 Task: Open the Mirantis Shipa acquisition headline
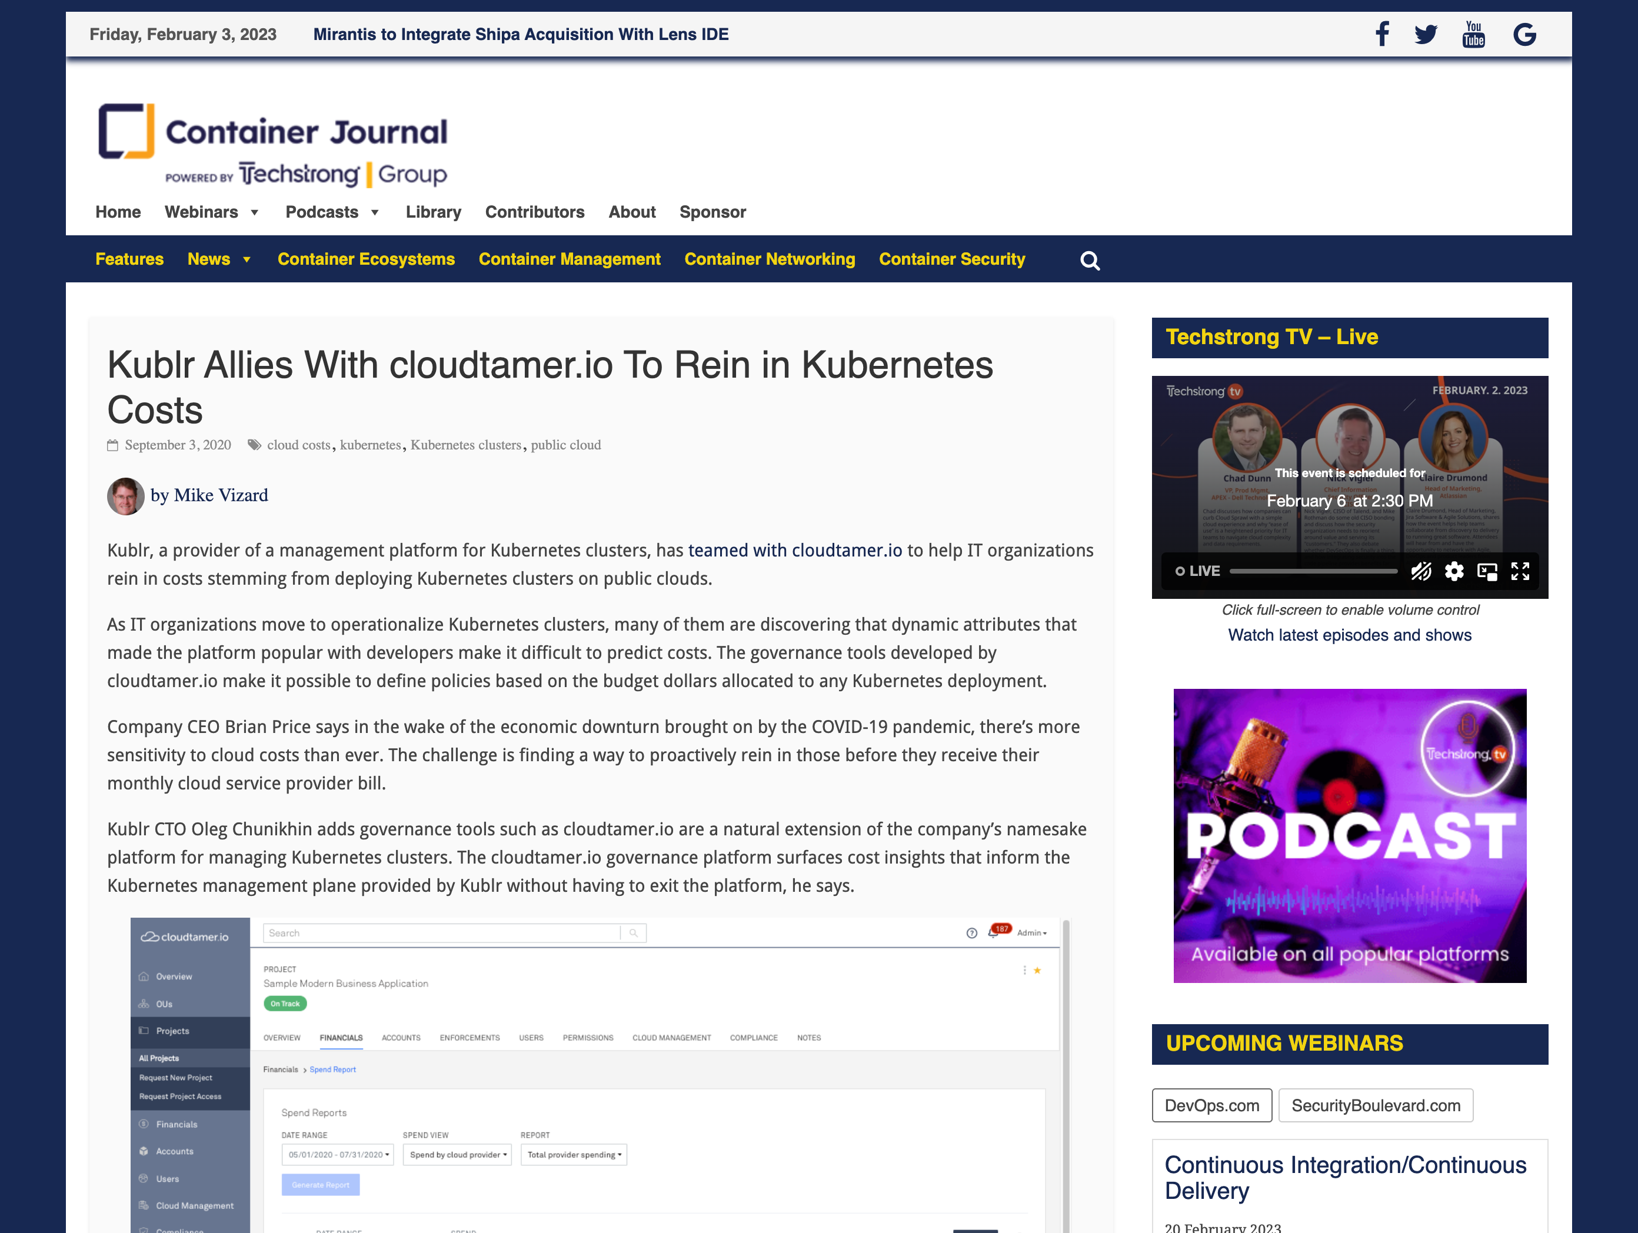click(x=521, y=34)
